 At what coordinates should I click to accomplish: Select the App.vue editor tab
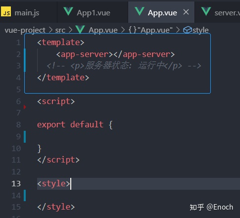[161, 12]
